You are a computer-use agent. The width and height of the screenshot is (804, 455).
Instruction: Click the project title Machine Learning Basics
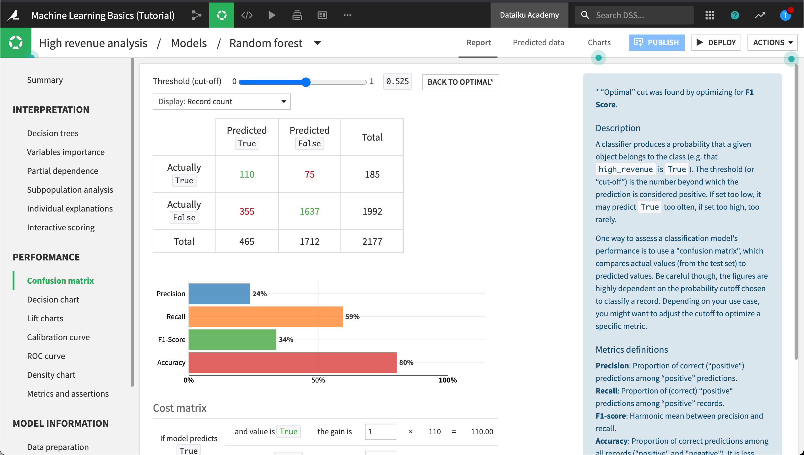[x=103, y=15]
